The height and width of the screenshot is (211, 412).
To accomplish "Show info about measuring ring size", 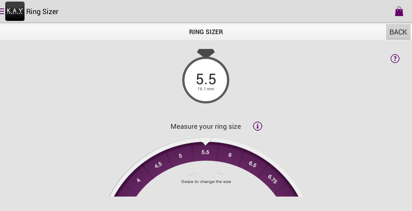I will (257, 126).
